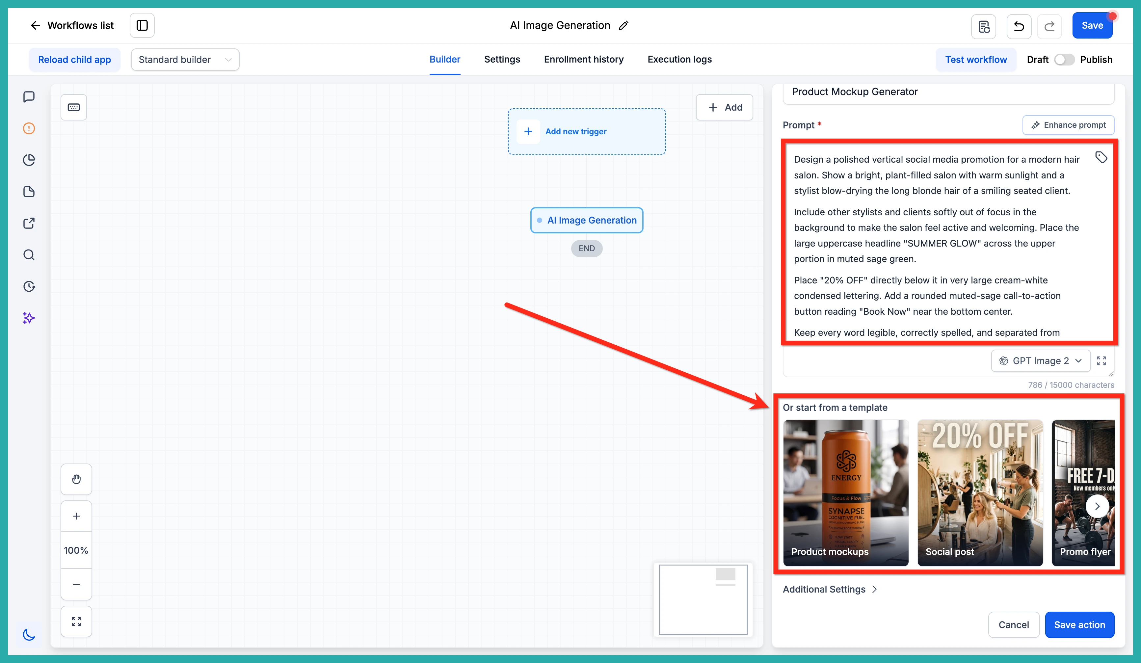Insert custom value using the tag icon
The width and height of the screenshot is (1141, 663).
click(1101, 157)
